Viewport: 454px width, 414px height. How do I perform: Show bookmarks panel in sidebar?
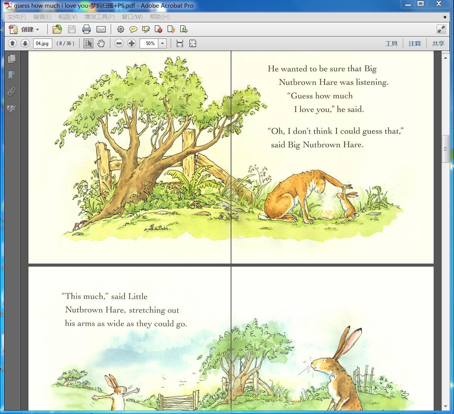12,75
